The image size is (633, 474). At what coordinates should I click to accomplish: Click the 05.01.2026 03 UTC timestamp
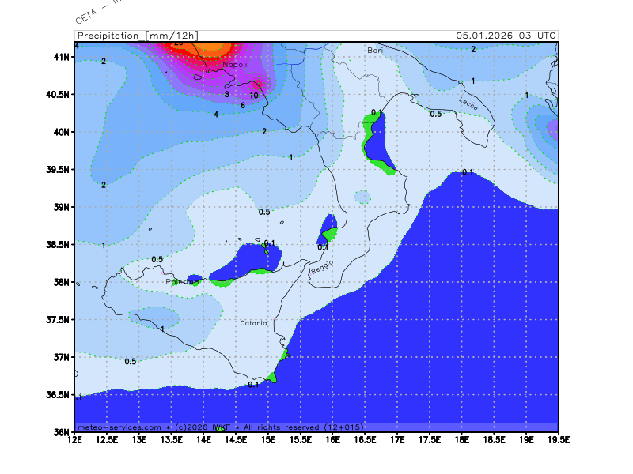coord(506,36)
